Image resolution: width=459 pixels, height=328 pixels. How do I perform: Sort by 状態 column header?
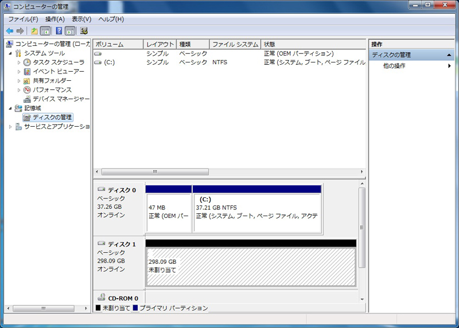[313, 45]
